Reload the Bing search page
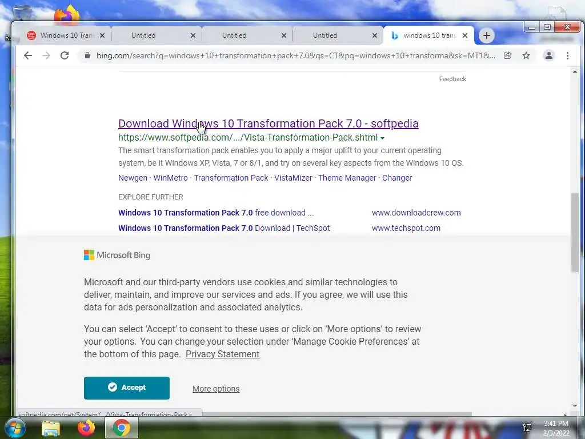 click(x=65, y=55)
